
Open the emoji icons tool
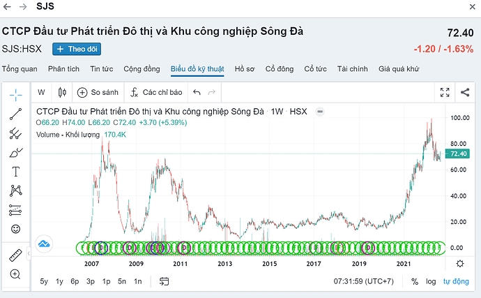[x=15, y=228]
